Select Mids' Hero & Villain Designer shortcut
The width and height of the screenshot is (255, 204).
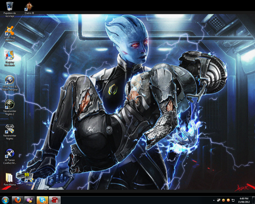coord(10,80)
